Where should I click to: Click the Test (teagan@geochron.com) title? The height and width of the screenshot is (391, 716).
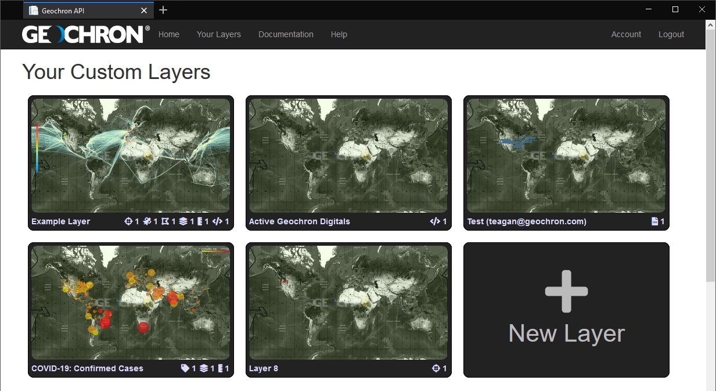point(527,221)
